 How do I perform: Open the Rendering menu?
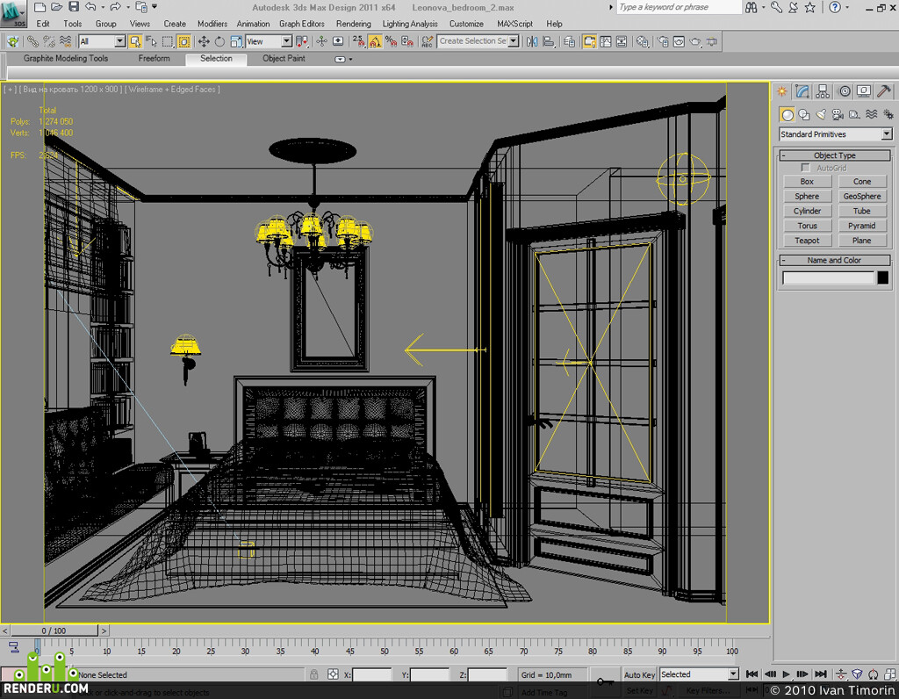point(353,24)
